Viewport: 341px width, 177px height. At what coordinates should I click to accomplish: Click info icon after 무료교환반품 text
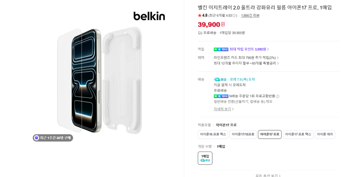pyautogui.click(x=278, y=96)
